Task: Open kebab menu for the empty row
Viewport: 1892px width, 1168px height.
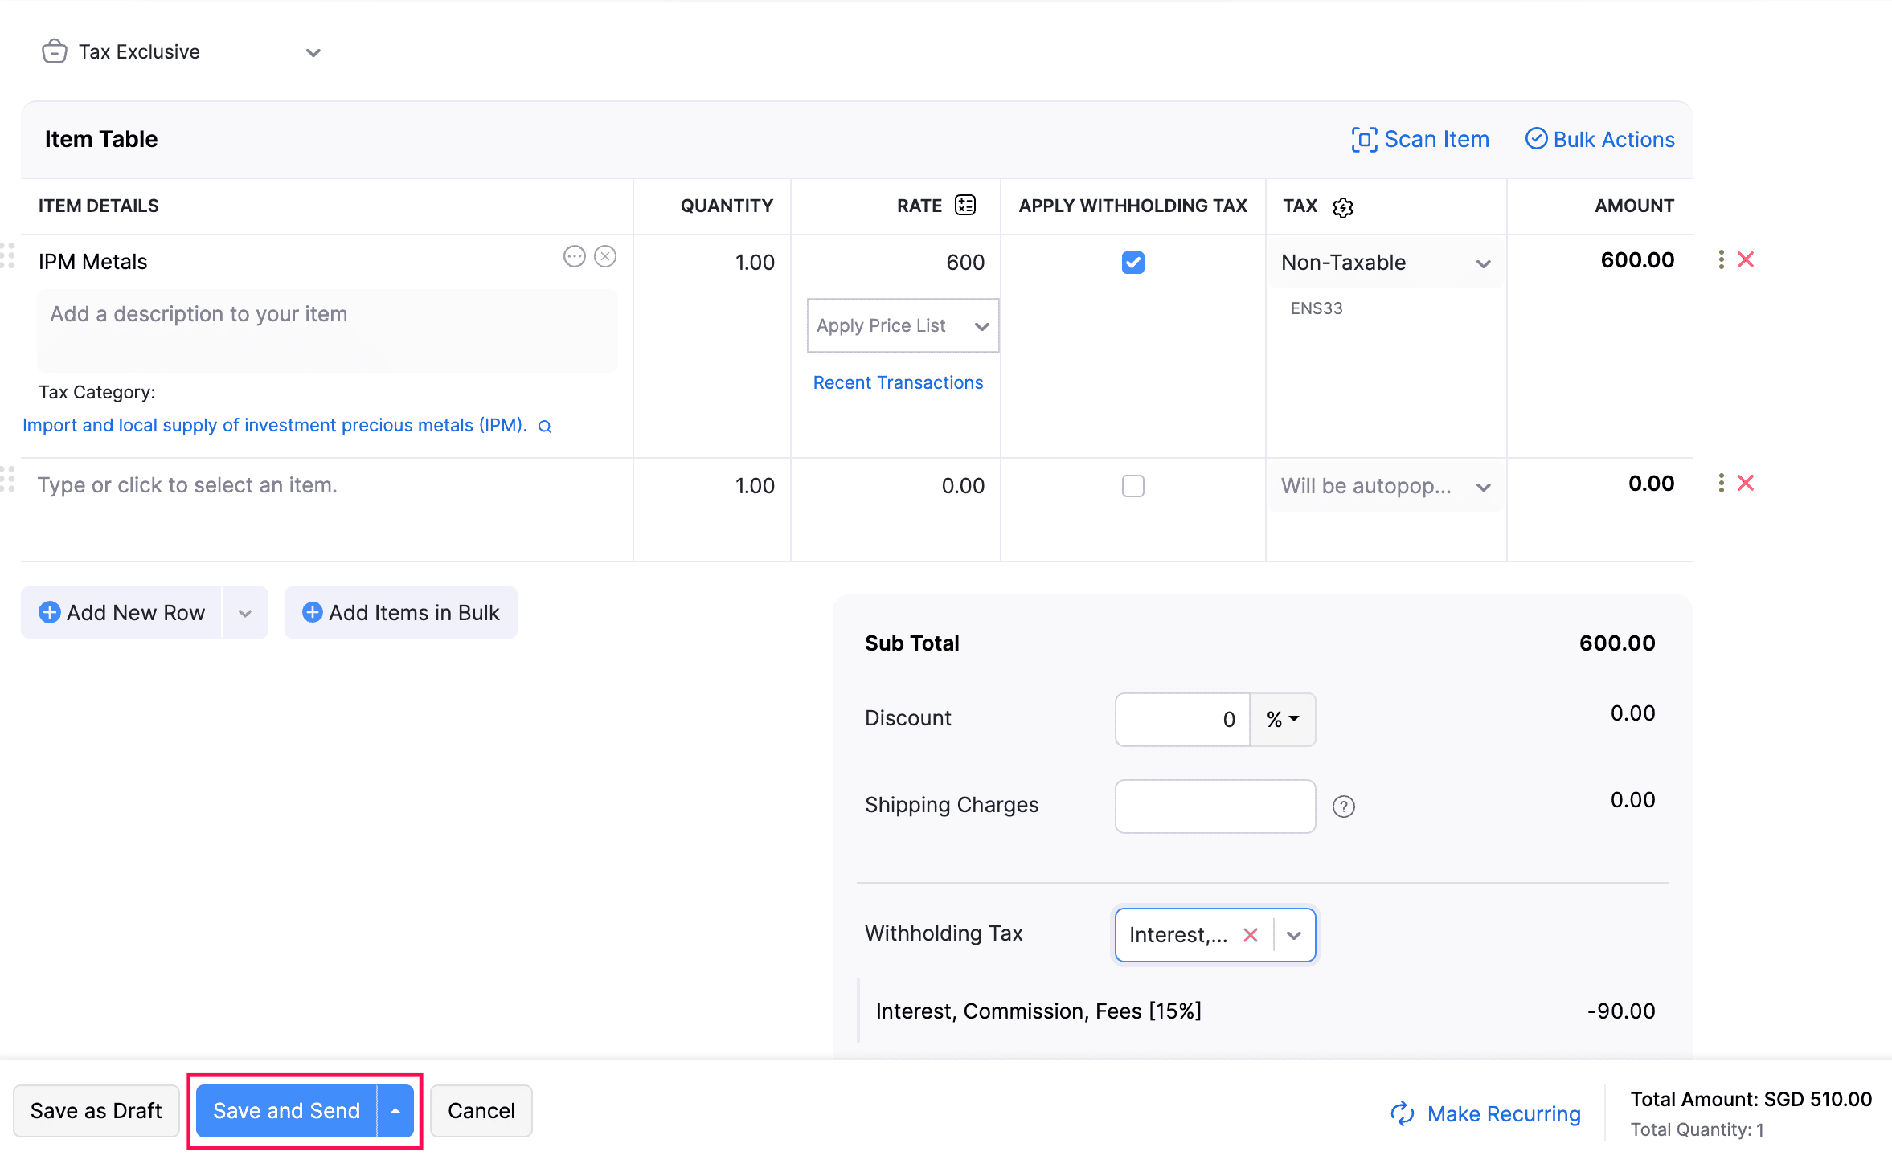Action: tap(1721, 483)
